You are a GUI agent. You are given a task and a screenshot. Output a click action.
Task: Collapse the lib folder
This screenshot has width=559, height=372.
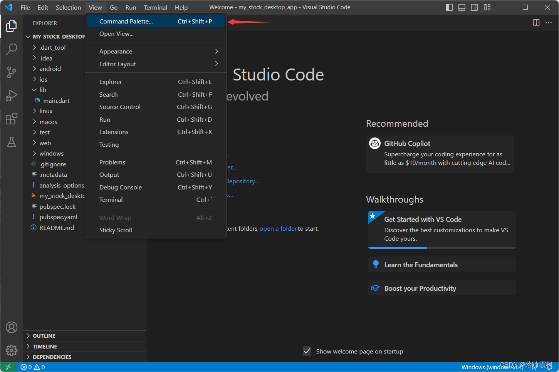tap(43, 90)
